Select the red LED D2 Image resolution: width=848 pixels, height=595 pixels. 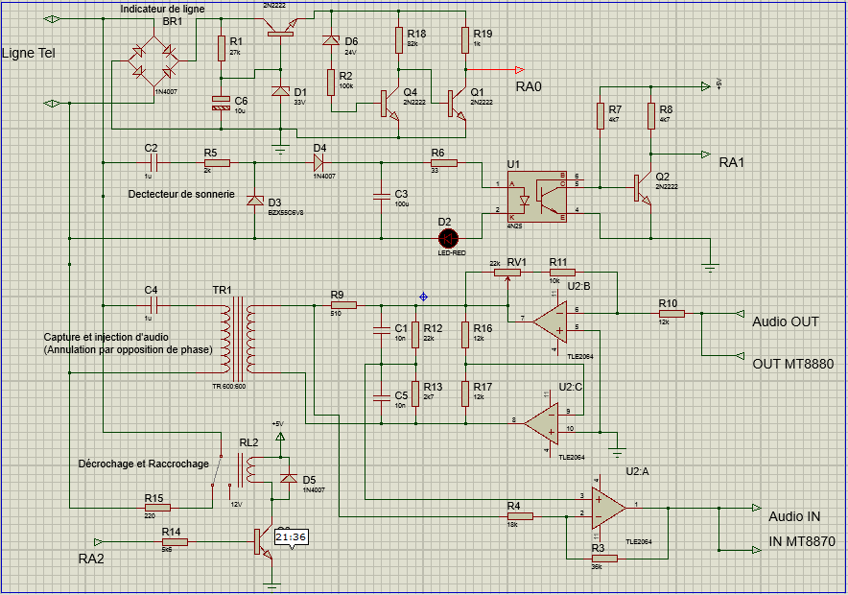point(448,238)
